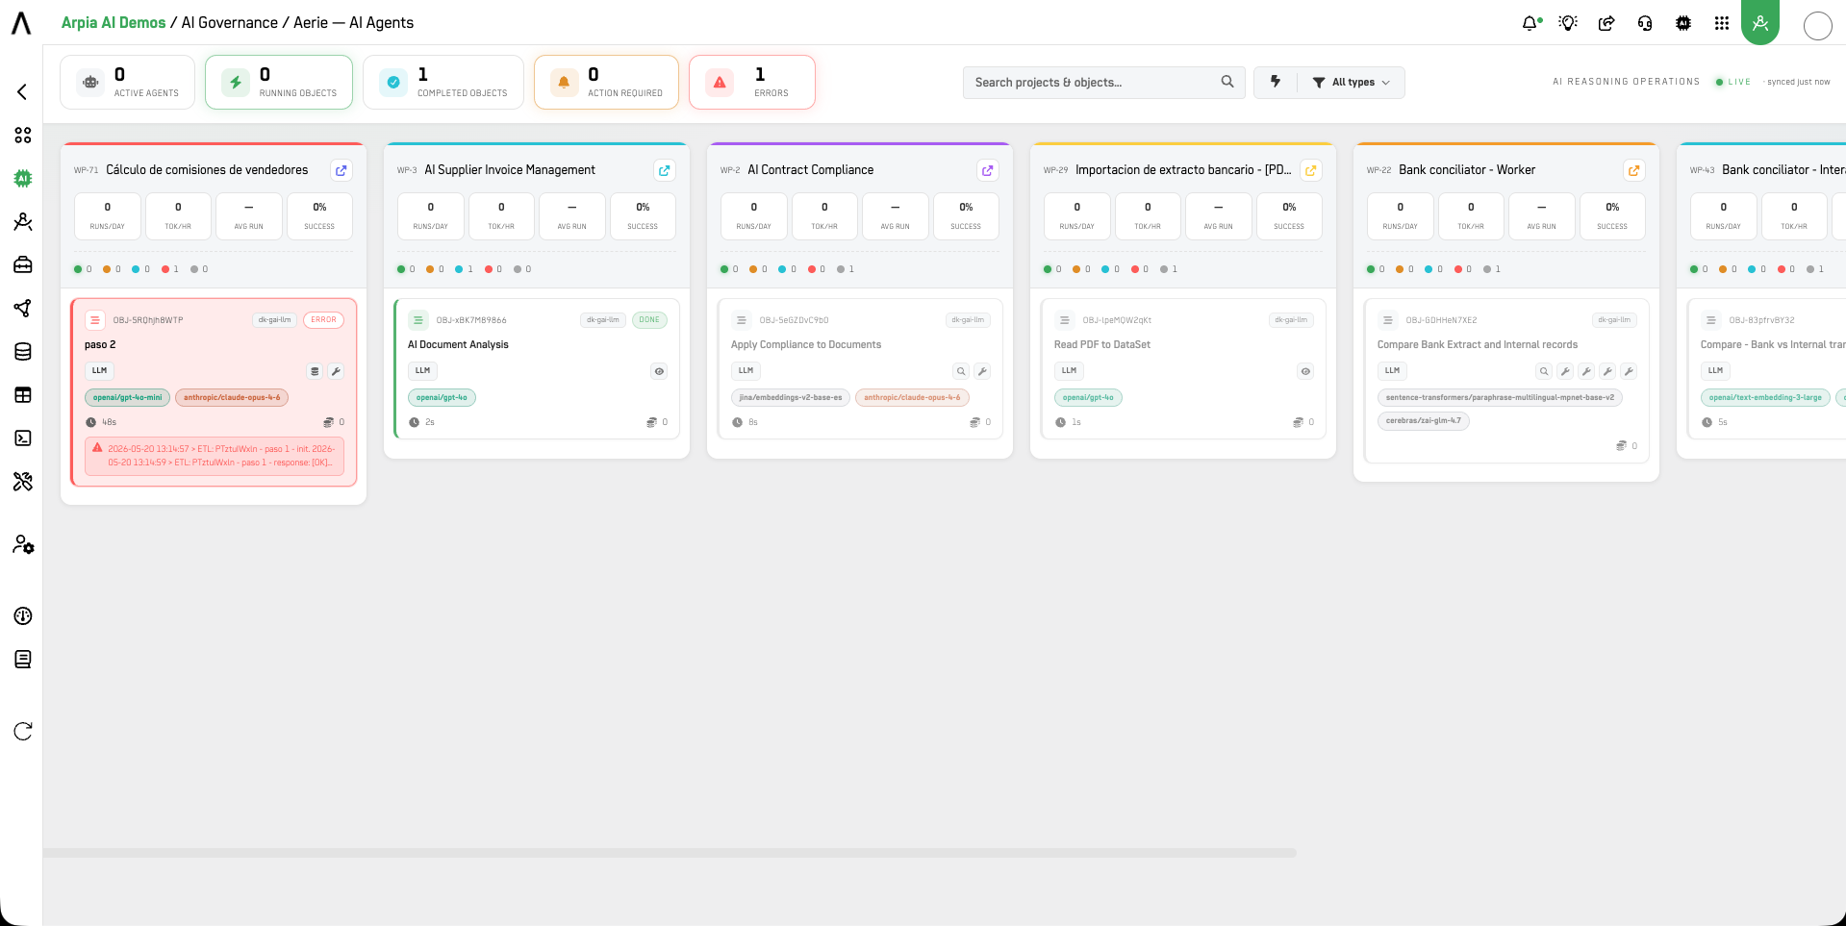Click the Arpia AI Demos breadcrumb link
This screenshot has width=1846, height=926.
pyautogui.click(x=114, y=23)
